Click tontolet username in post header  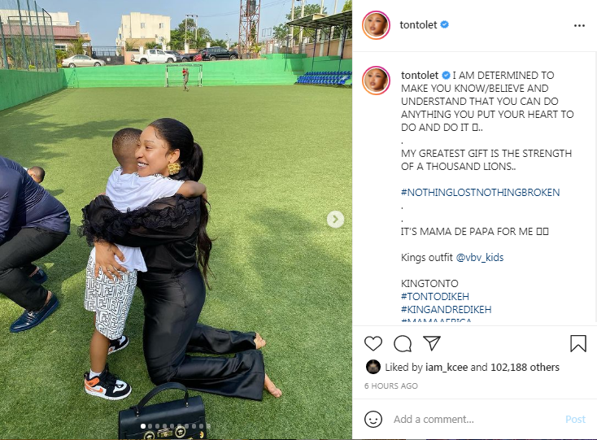418,25
